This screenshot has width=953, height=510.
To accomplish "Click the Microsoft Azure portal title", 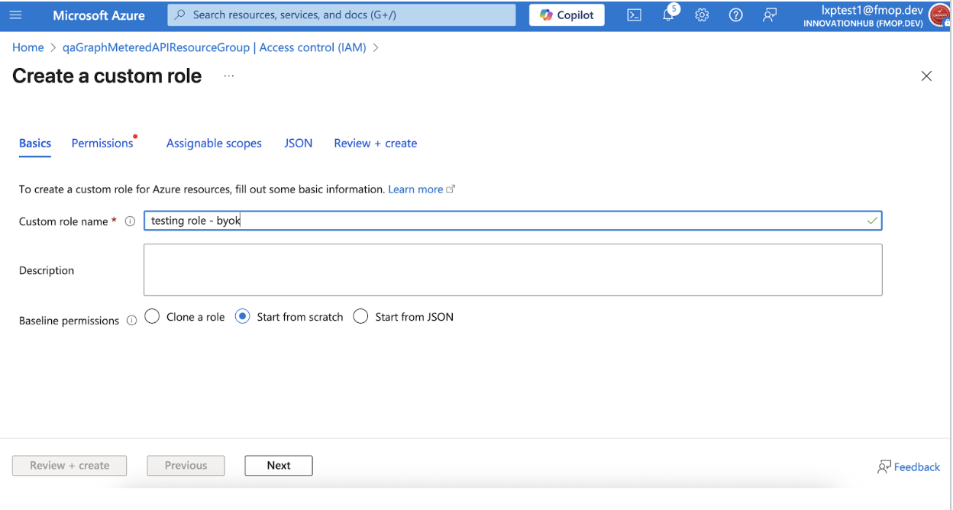I will click(99, 15).
